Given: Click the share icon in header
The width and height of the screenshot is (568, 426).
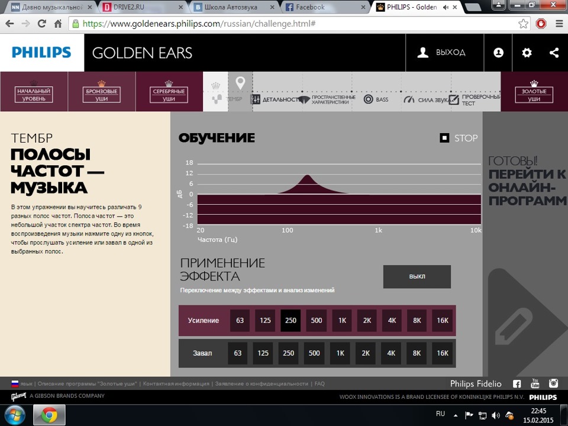Looking at the screenshot, I should (554, 53).
